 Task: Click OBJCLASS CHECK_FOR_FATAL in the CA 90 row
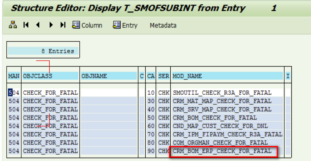[x=51, y=151]
